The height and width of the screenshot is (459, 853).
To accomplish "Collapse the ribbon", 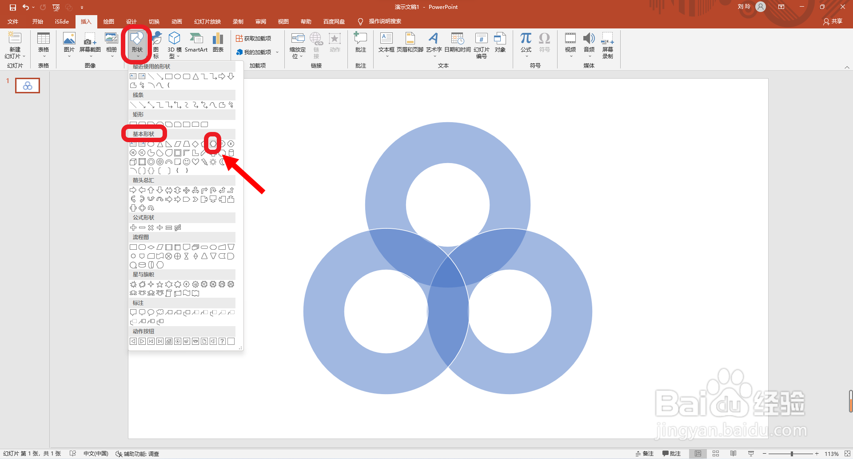I will 847,67.
